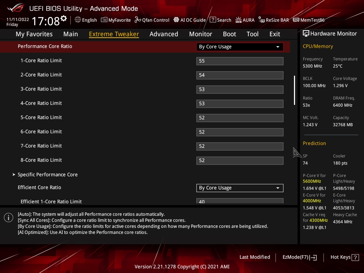Click the Search question mark icon
The height and width of the screenshot is (273, 364).
tap(213, 20)
